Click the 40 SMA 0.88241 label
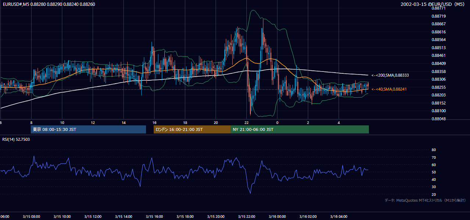Screen dimensions: 470x220 [x=389, y=89]
